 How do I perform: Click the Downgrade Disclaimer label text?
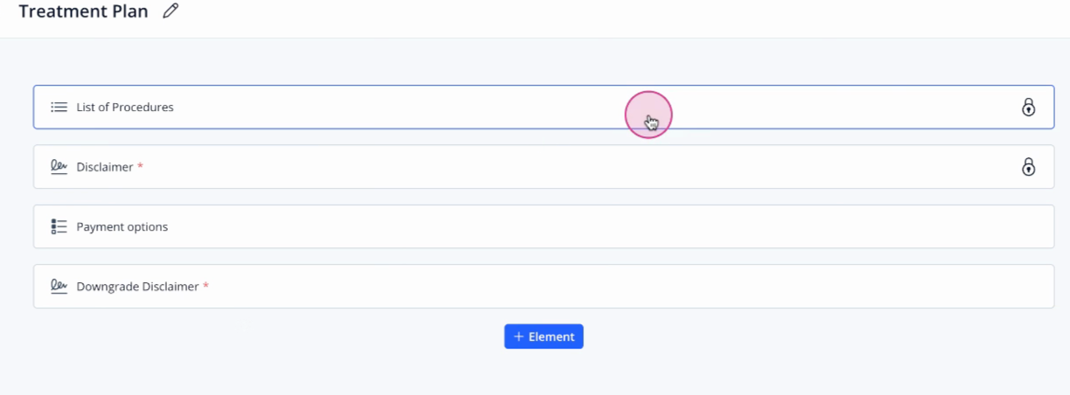138,286
